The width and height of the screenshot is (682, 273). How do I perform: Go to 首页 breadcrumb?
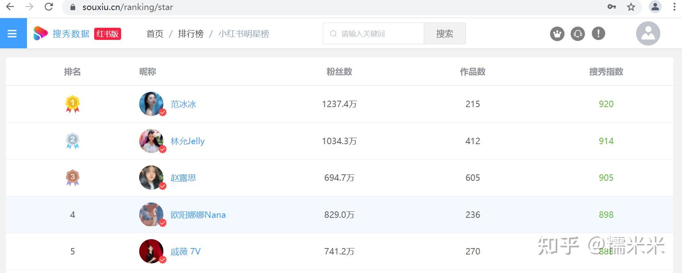coord(155,34)
